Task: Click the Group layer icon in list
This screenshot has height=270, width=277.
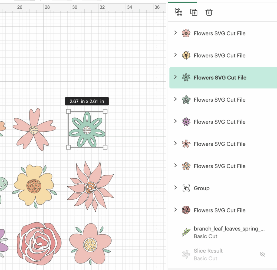Action: [x=186, y=188]
